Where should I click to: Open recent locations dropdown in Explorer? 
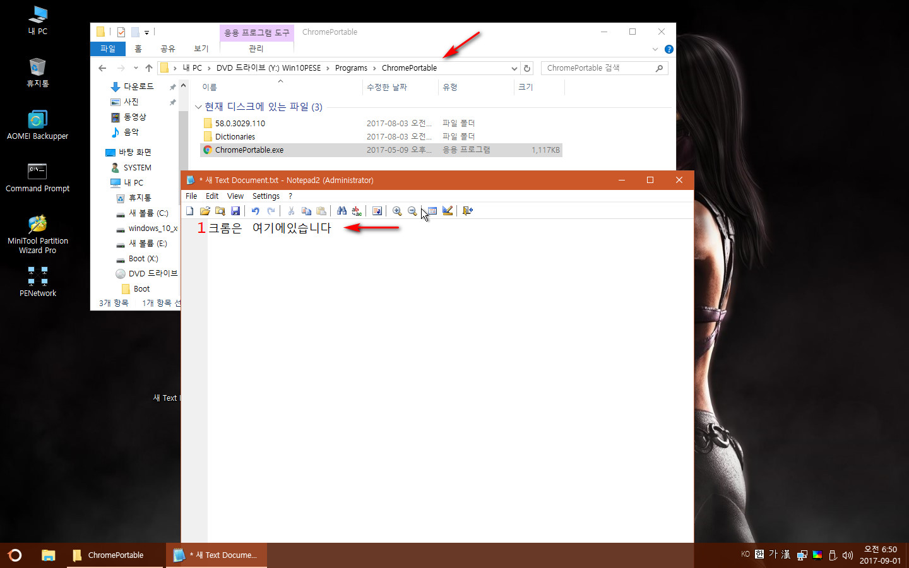pyautogui.click(x=136, y=68)
